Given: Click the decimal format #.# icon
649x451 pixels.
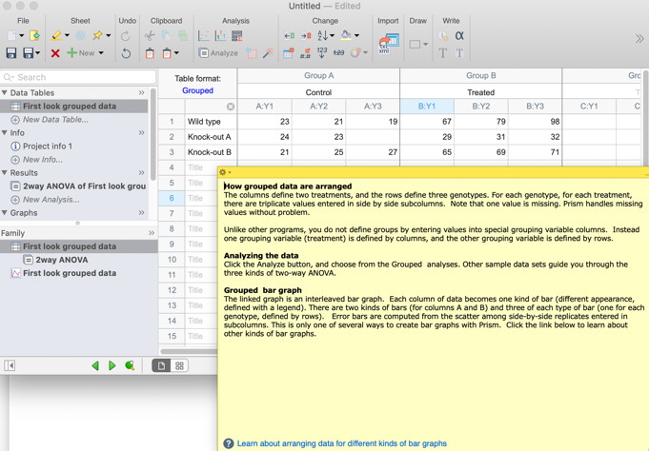Looking at the screenshot, I should (306, 53).
